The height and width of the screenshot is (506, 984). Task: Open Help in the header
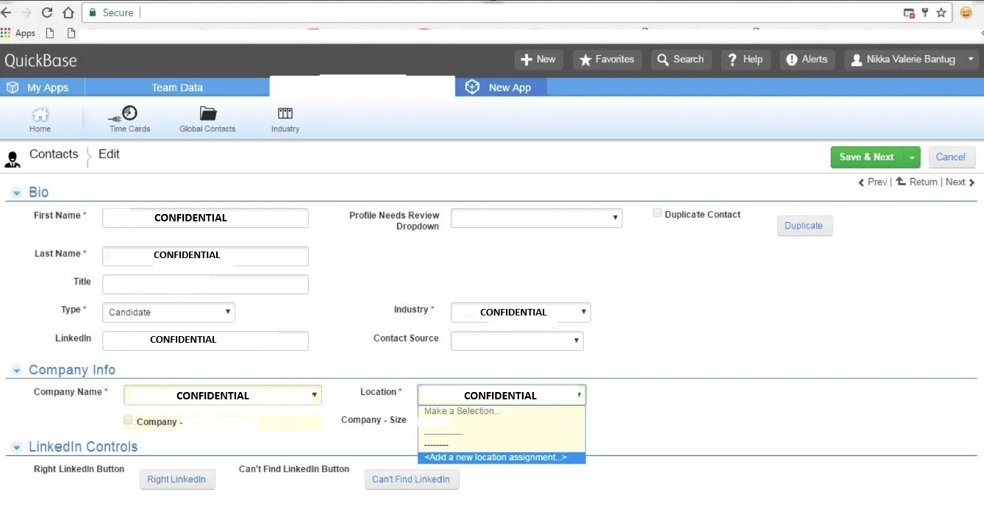click(x=746, y=60)
